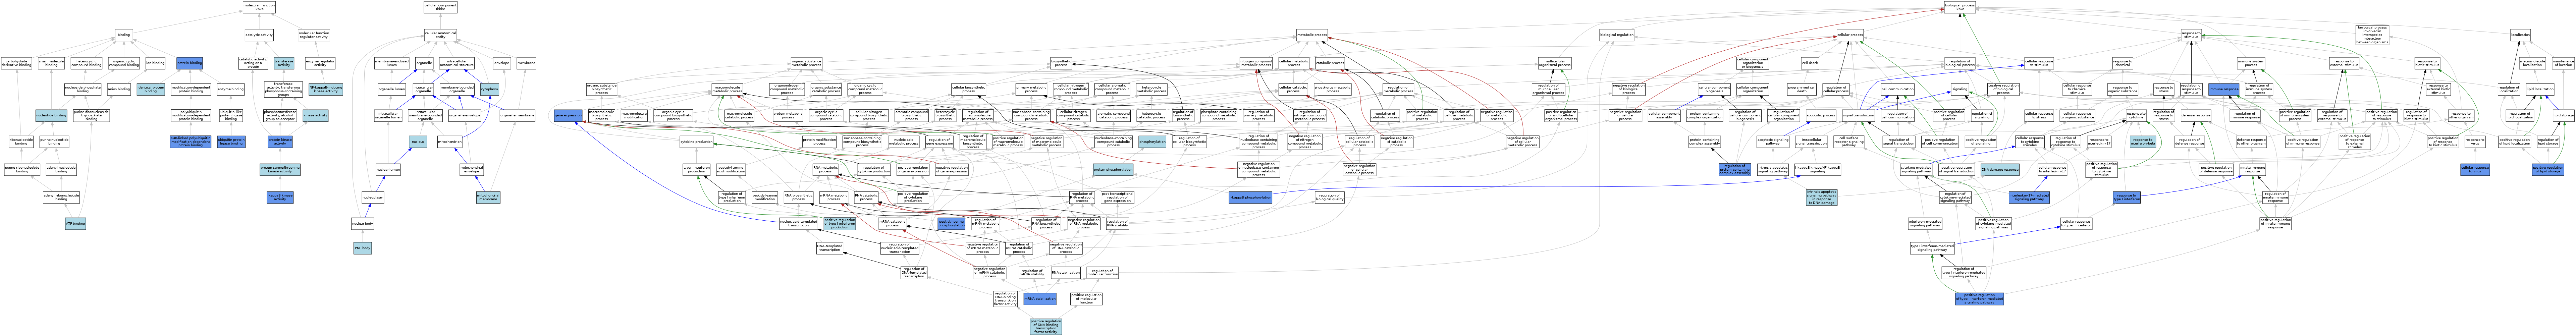Click the 'mitochondrial membrane' node

pos(488,197)
